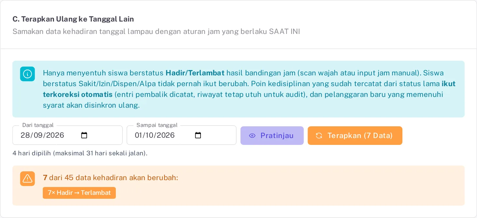Click text '4 hari dipilih (maksimal 31 hari sekali jalan).'
Image resolution: width=477 pixels, height=218 pixels.
tap(80, 153)
